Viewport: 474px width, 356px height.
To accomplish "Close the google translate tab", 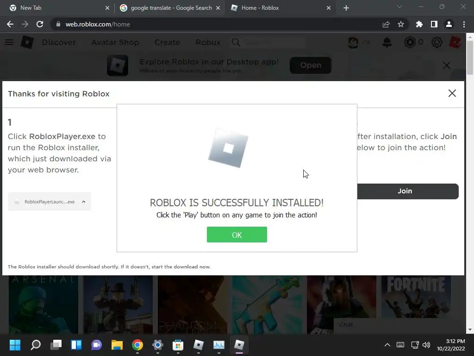I will click(x=218, y=8).
